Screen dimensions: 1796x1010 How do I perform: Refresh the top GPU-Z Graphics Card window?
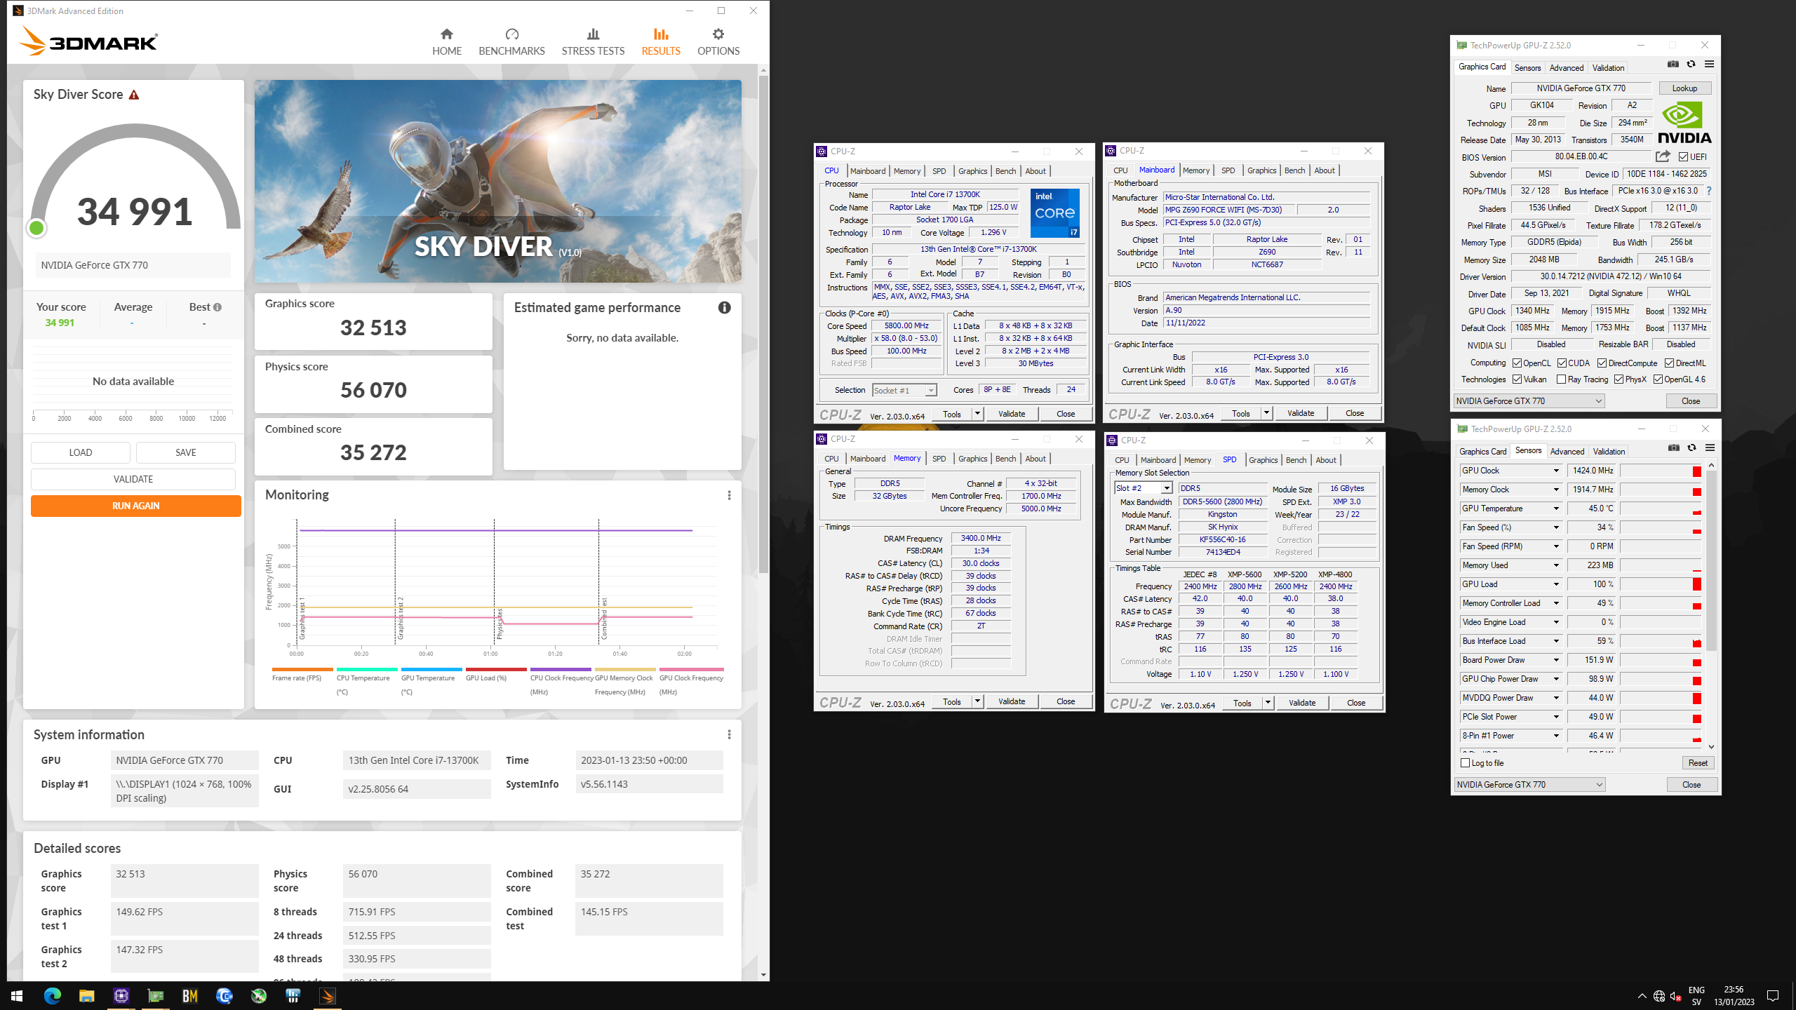1691,65
